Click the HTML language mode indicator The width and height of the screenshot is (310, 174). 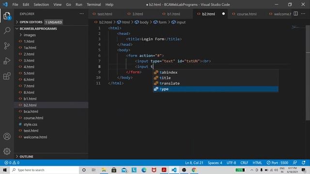pos(257,163)
